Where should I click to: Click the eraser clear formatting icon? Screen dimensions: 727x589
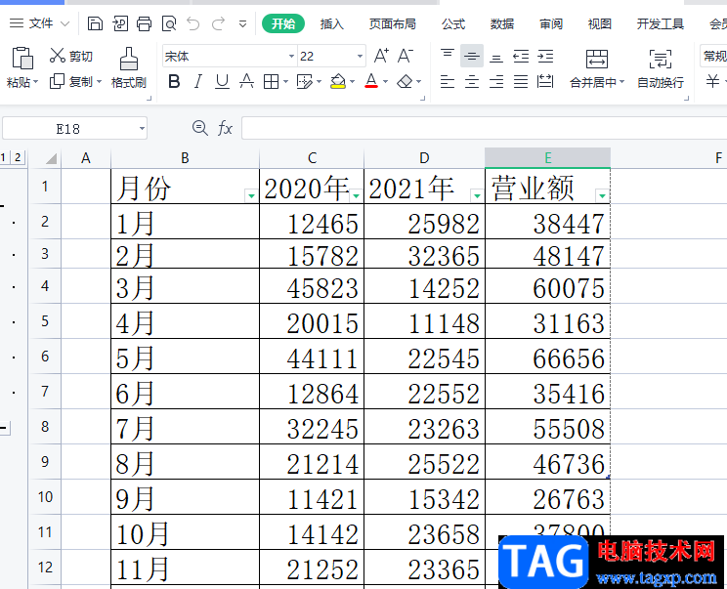click(405, 82)
